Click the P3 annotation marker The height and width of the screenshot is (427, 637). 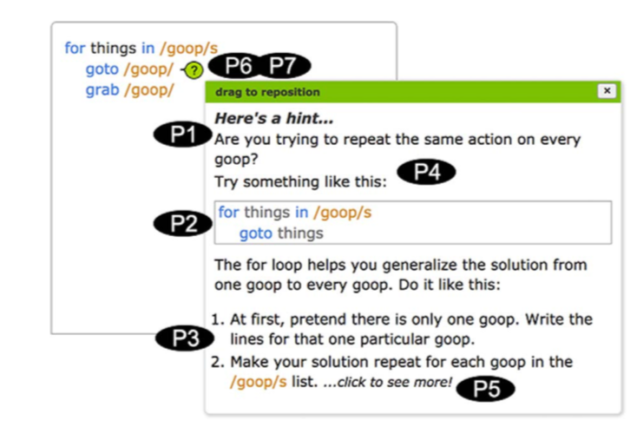click(x=185, y=338)
